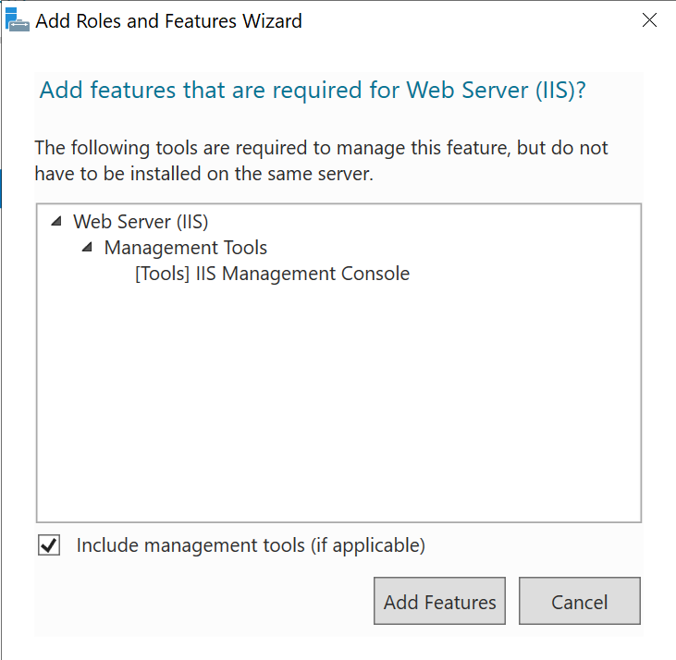
Task: Select the Web Server (IIS) tree label
Action: (141, 222)
